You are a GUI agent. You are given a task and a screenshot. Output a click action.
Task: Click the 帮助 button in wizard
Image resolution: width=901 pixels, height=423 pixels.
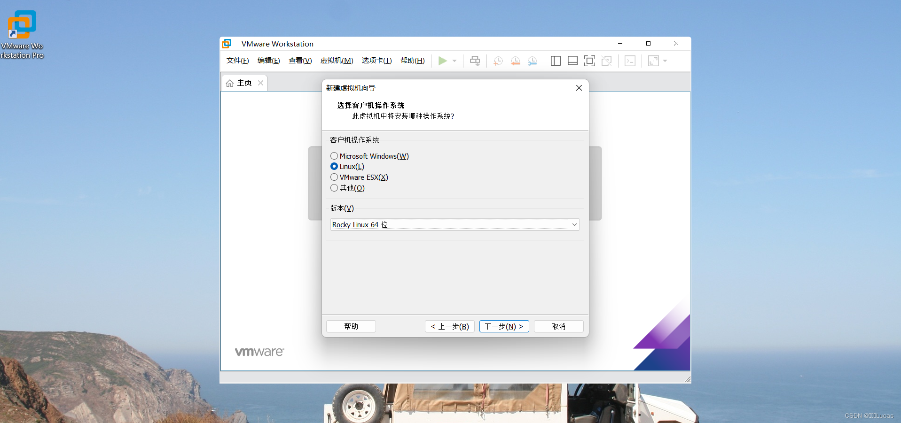[351, 326]
